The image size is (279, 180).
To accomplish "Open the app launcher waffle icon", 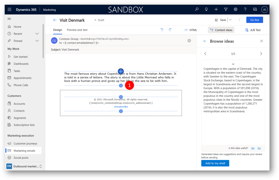I will tap(10, 10).
